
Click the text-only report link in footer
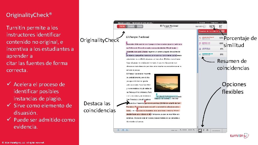pyautogui.click(x=216, y=130)
